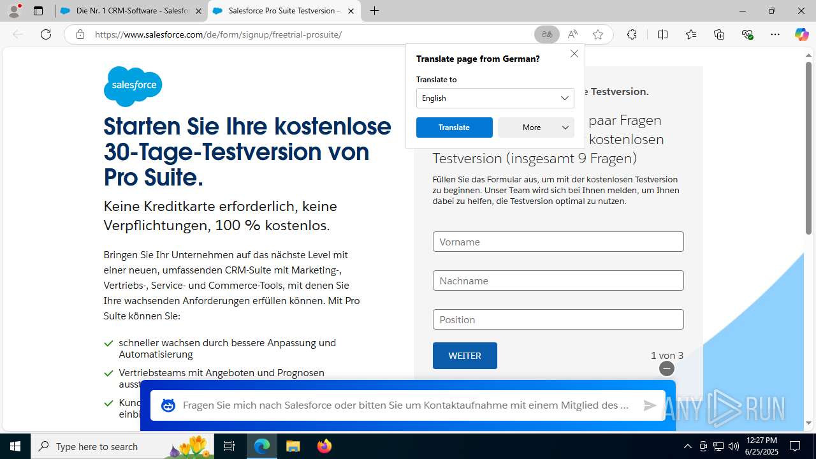
Task: Click the chat bot avatar icon
Action: (168, 405)
